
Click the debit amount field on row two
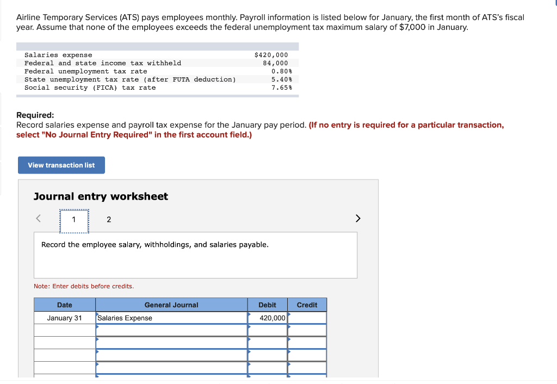point(267,330)
